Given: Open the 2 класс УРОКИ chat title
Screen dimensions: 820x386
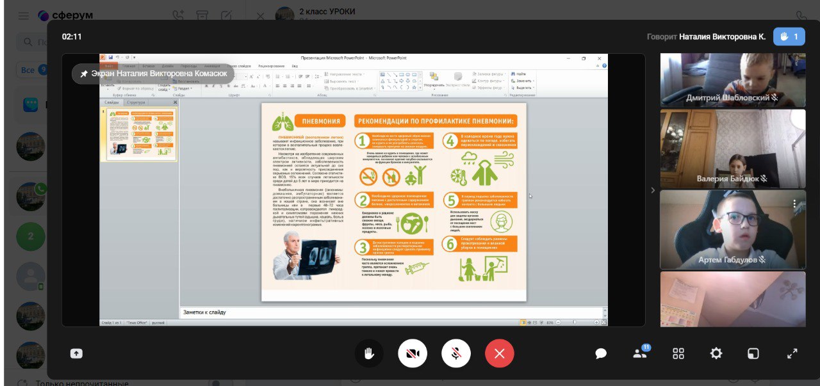Looking at the screenshot, I should (327, 12).
